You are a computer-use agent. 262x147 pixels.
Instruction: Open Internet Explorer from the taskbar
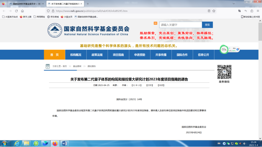point(16,144)
